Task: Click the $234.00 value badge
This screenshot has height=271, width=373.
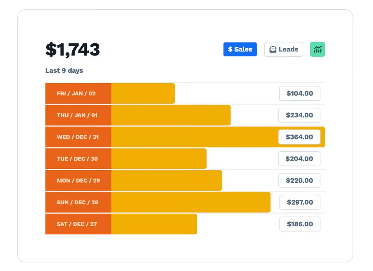Action: (299, 115)
